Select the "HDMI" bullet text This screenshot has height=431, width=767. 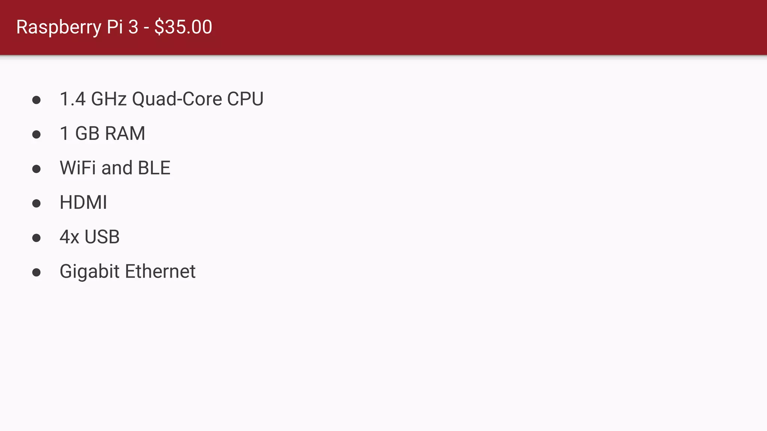click(x=83, y=202)
